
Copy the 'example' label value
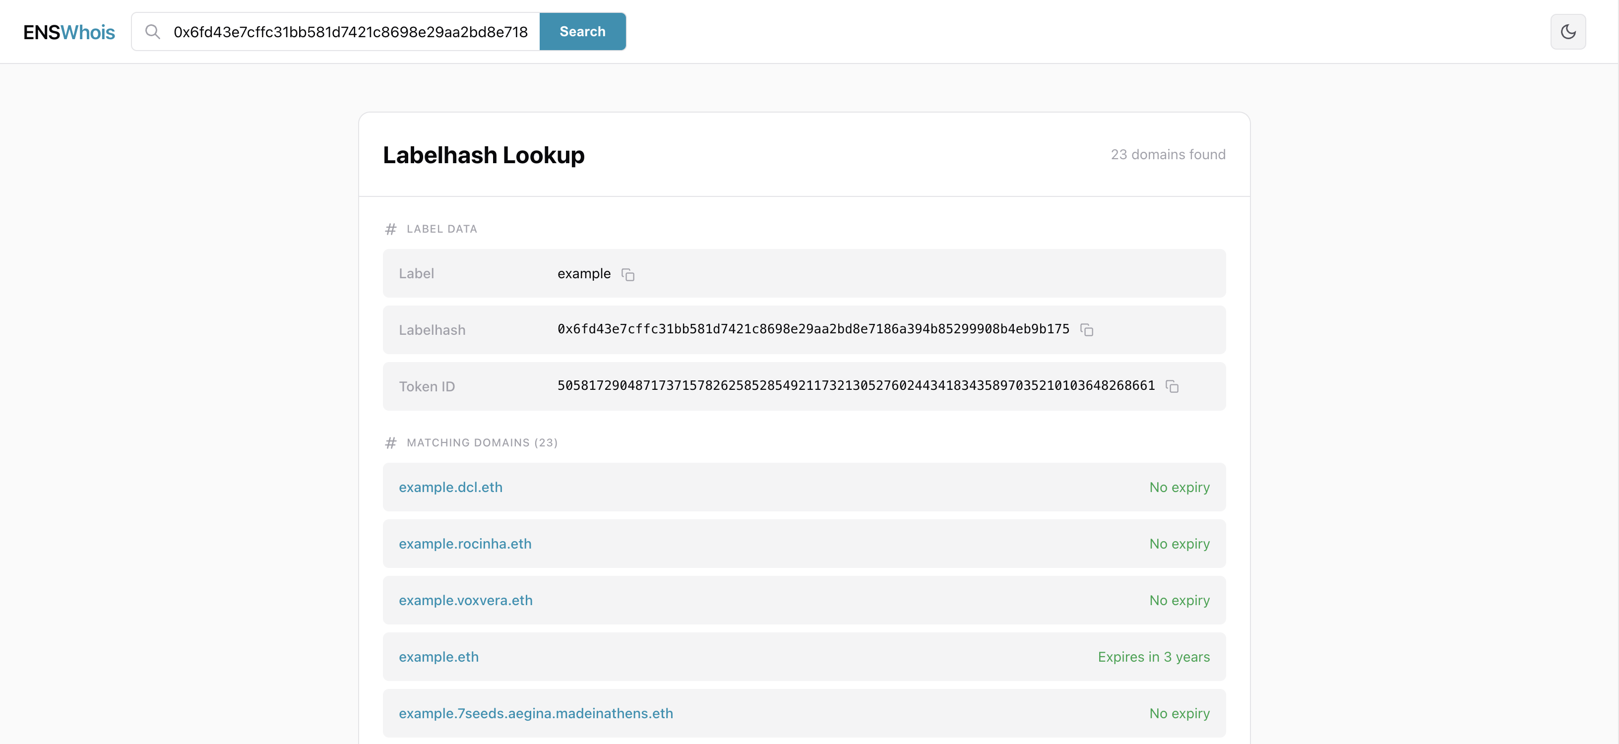click(x=628, y=275)
